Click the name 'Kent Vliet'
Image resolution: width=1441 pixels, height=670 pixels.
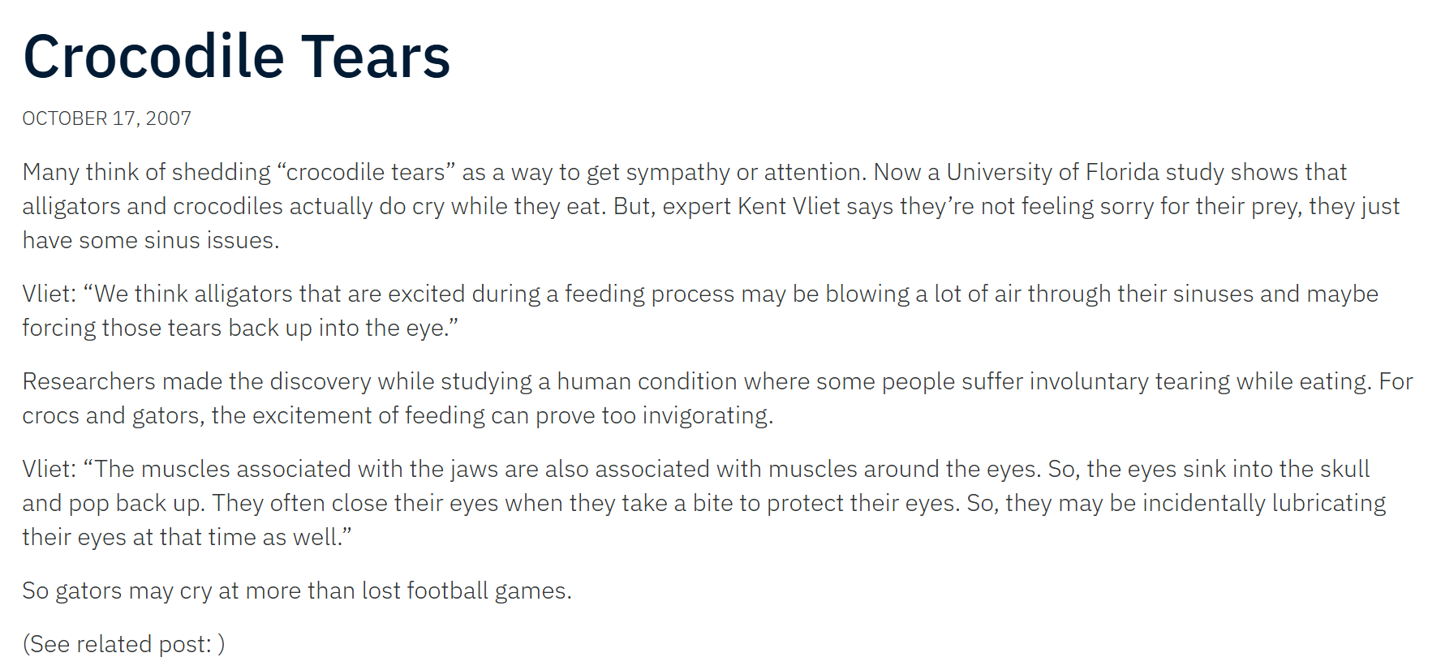click(788, 206)
